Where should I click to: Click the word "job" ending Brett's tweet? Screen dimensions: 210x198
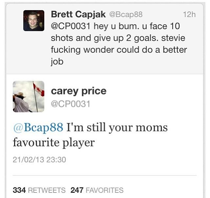tap(57, 62)
